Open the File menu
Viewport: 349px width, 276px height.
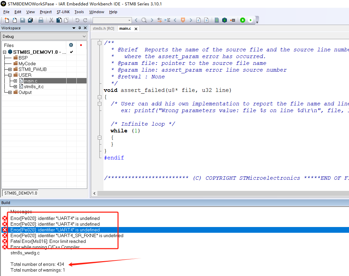pyautogui.click(x=6, y=12)
